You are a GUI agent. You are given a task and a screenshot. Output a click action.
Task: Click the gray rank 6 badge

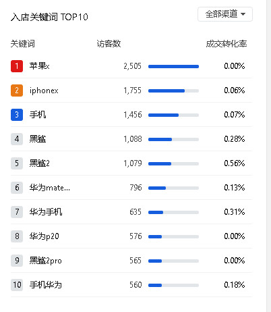[x=17, y=188]
